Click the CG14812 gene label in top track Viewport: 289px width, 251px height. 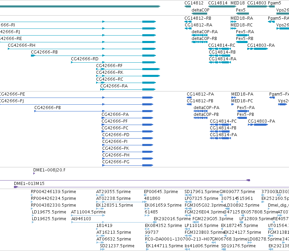coord(194,3)
